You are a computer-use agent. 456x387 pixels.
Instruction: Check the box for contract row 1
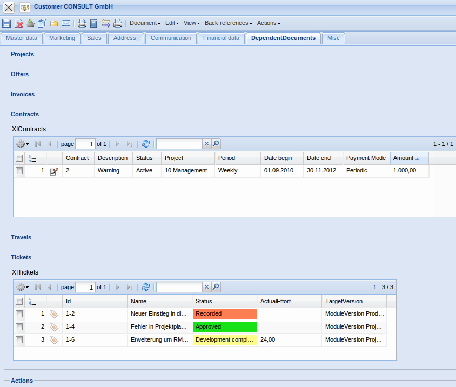click(19, 171)
